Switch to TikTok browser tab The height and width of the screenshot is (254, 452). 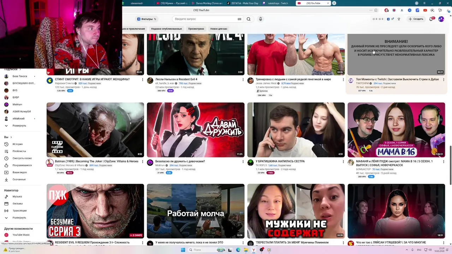[x=243, y=3]
